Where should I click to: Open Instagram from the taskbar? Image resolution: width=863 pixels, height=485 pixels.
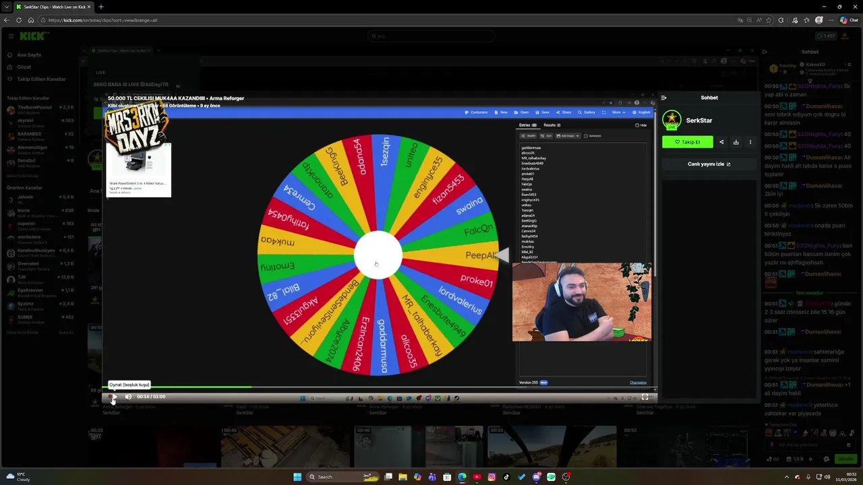tap(492, 477)
